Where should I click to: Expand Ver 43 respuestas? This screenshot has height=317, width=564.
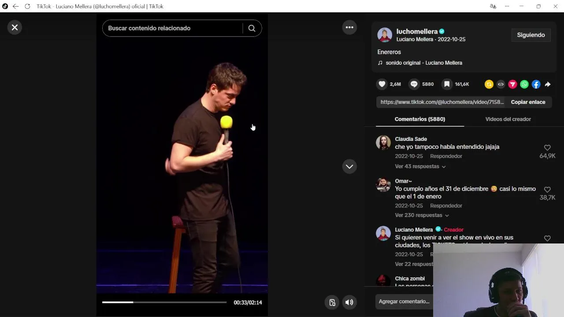[420, 166]
